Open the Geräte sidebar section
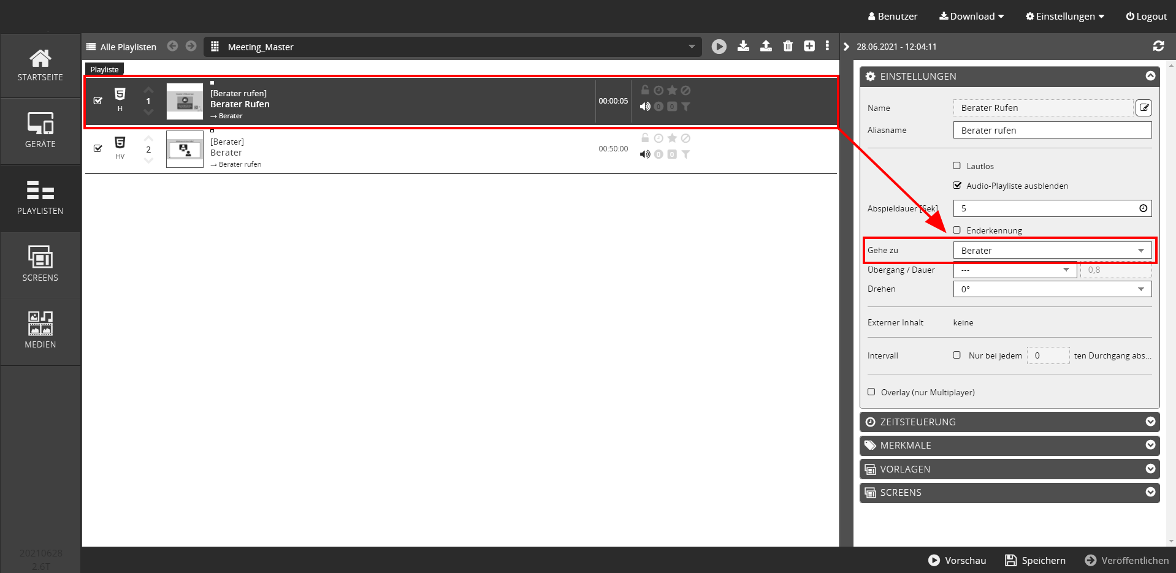The height and width of the screenshot is (573, 1176). (40, 131)
